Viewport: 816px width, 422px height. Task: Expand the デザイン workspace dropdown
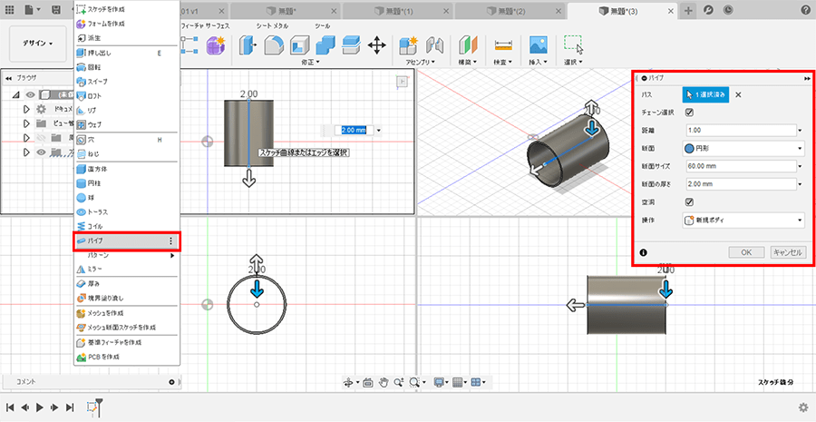[x=38, y=43]
